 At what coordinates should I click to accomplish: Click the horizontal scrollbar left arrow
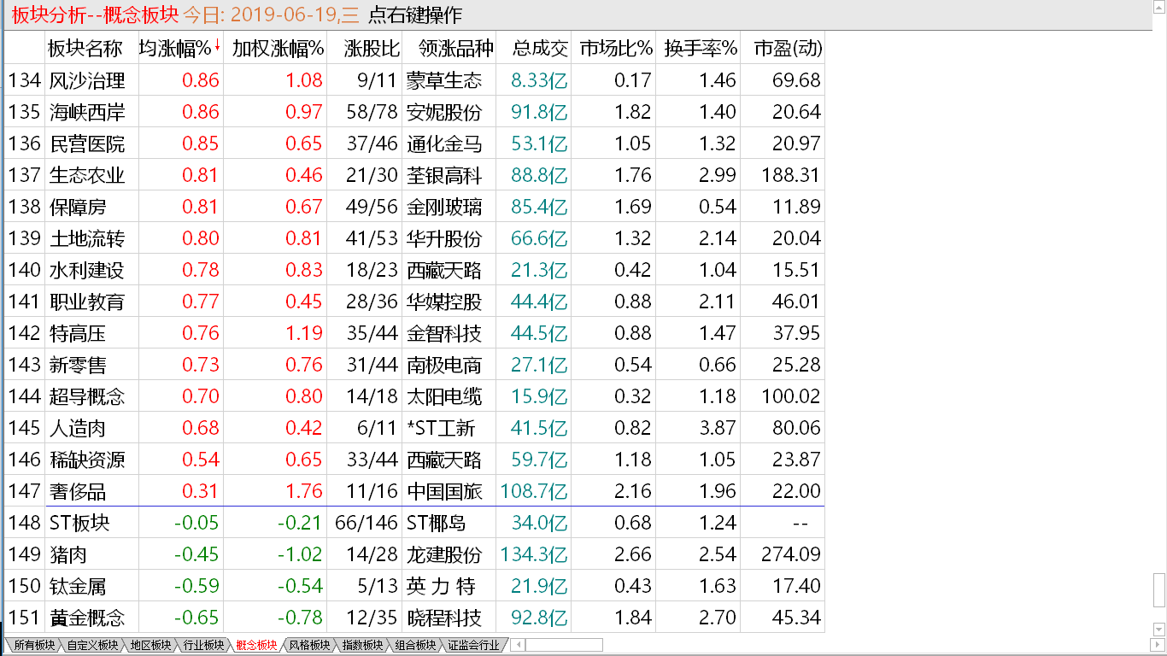[517, 645]
